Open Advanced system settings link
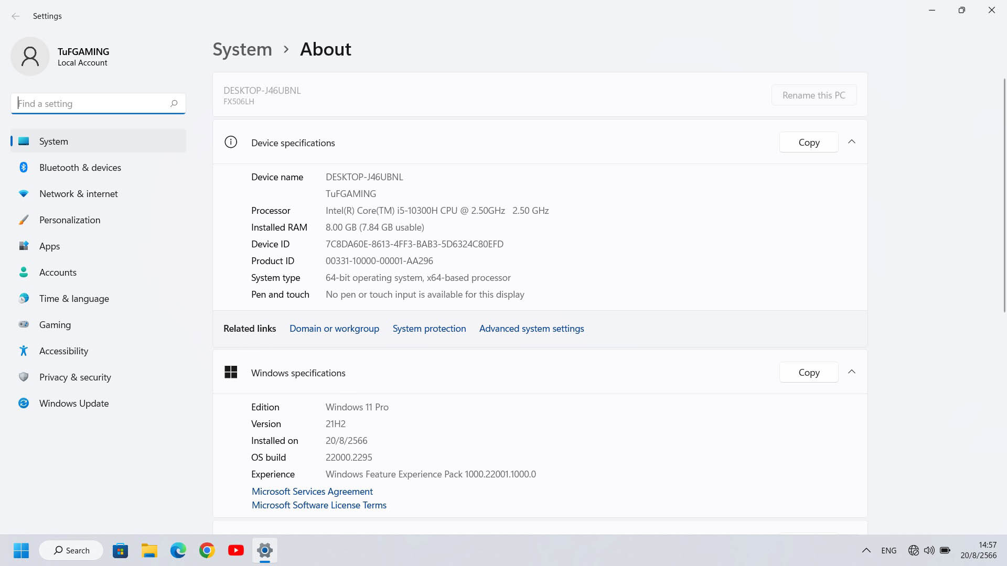The image size is (1007, 566). click(531, 329)
